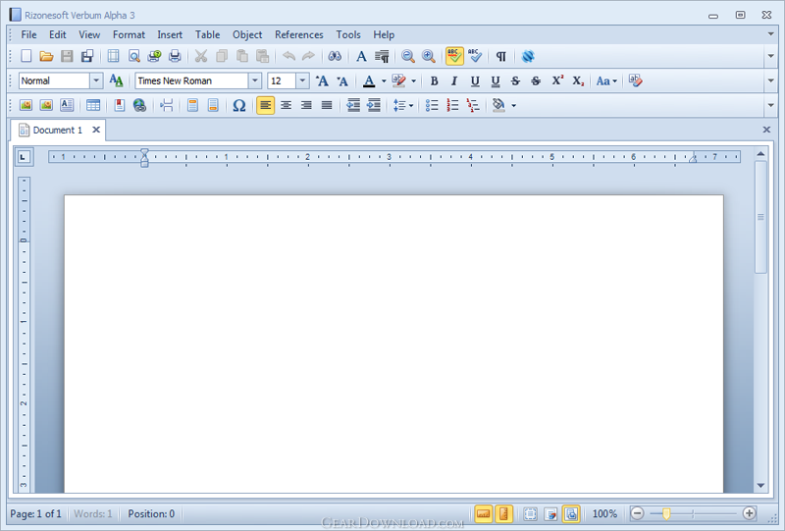
Task: Insert a symbol with the Omega icon
Action: [x=238, y=105]
